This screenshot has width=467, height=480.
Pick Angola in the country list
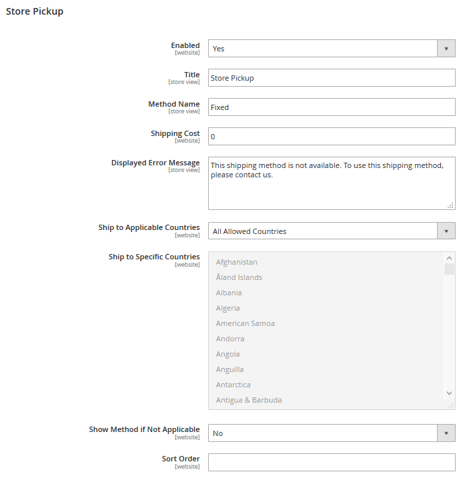click(x=227, y=354)
